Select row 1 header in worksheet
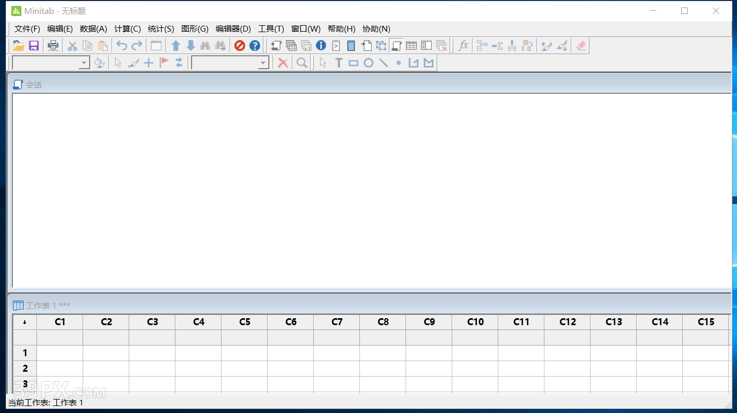The height and width of the screenshot is (413, 737). (25, 353)
